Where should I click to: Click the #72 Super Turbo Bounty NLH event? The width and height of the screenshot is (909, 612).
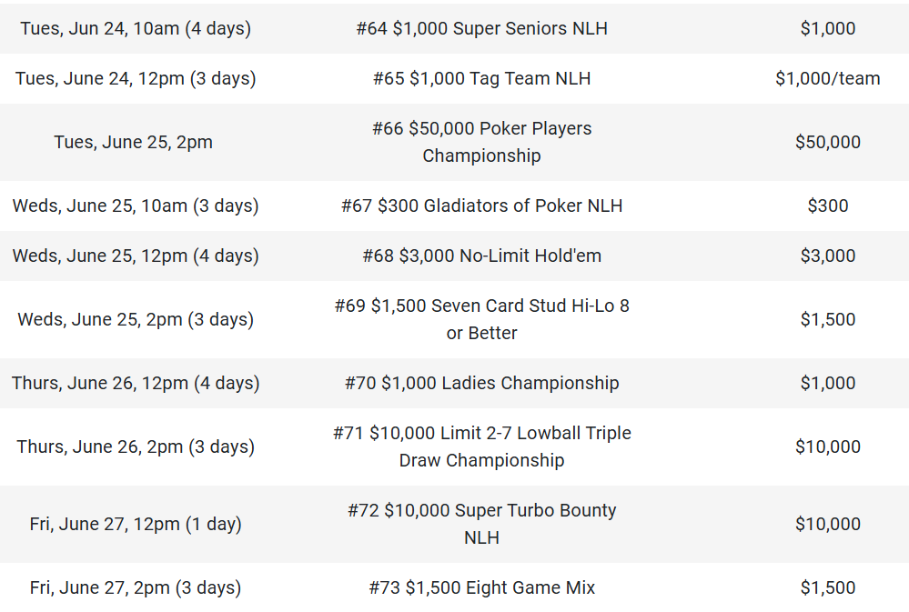(481, 524)
